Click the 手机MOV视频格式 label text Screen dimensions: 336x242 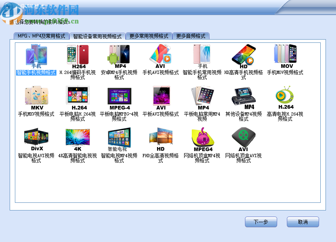[x=285, y=72]
